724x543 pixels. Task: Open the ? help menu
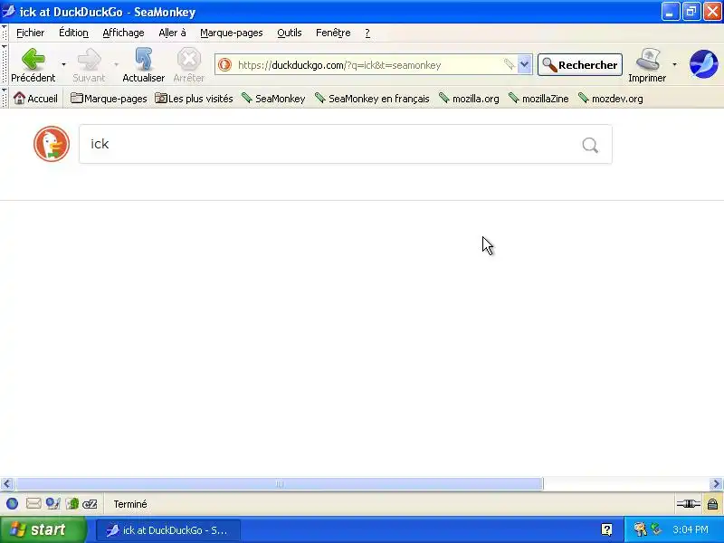tap(367, 33)
